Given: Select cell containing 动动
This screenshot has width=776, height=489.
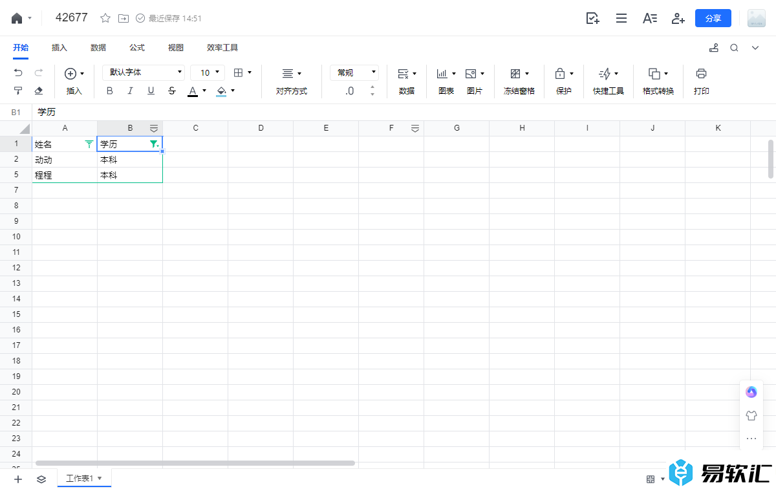Looking at the screenshot, I should point(65,160).
